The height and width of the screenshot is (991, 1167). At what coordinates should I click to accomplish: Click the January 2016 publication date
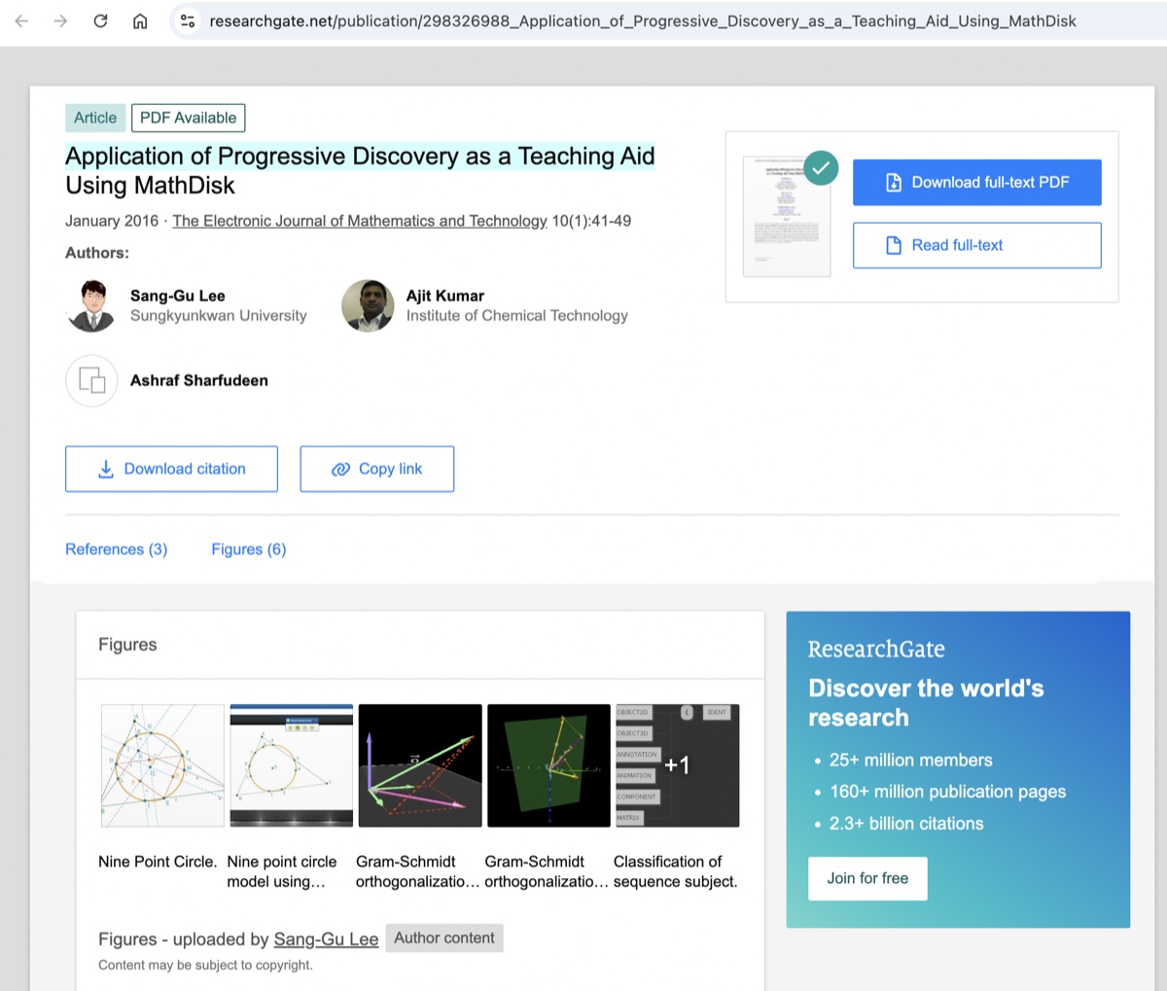tap(112, 221)
